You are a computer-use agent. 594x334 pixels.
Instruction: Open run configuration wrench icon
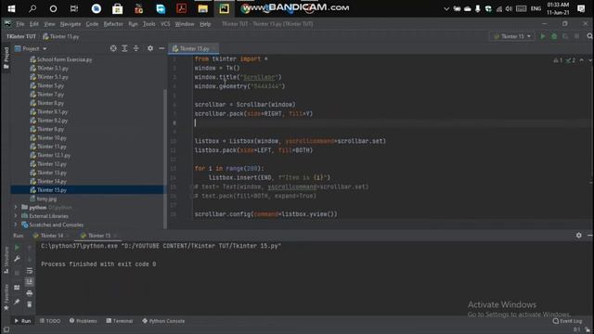pyautogui.click(x=17, y=259)
